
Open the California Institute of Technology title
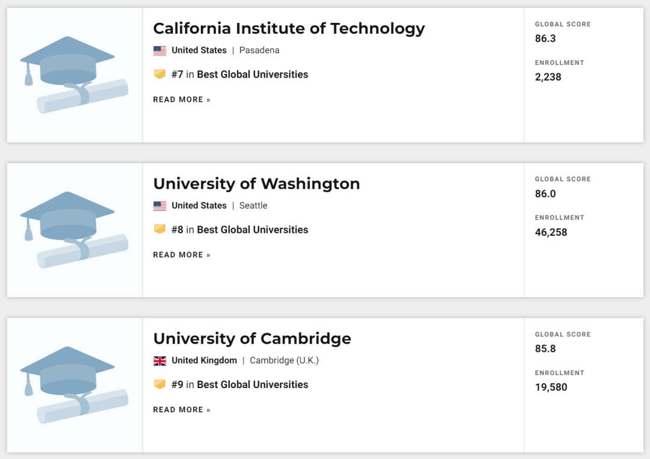point(289,28)
